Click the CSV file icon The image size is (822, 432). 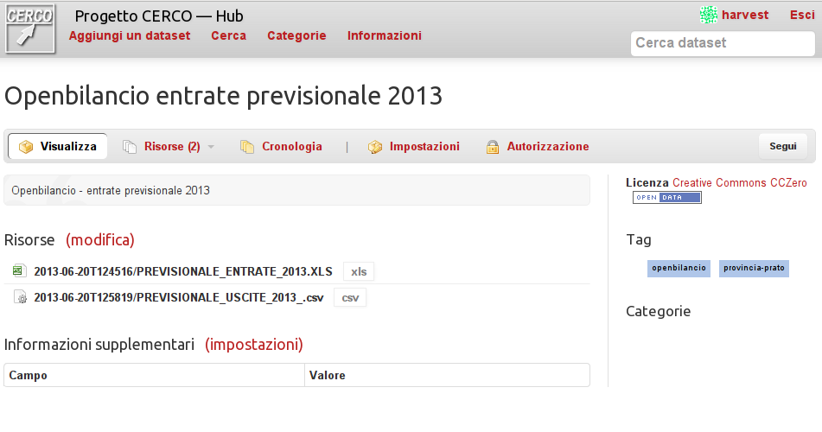pyautogui.click(x=20, y=296)
